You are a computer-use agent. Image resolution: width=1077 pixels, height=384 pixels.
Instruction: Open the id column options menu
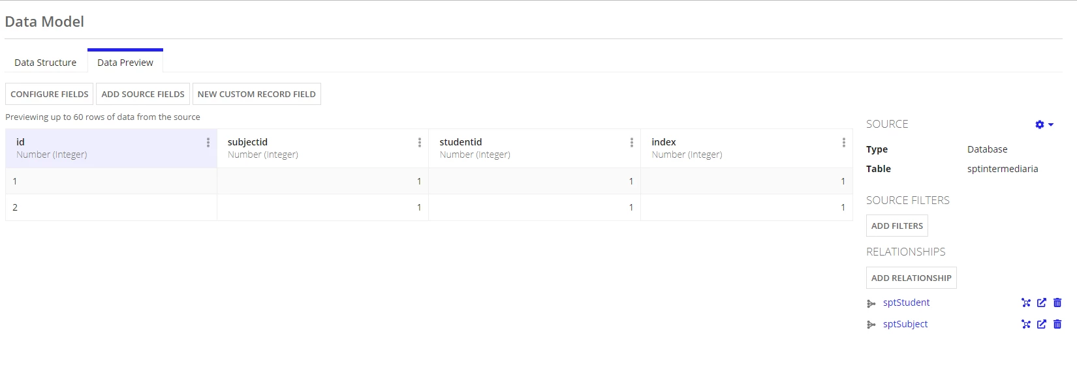(208, 142)
